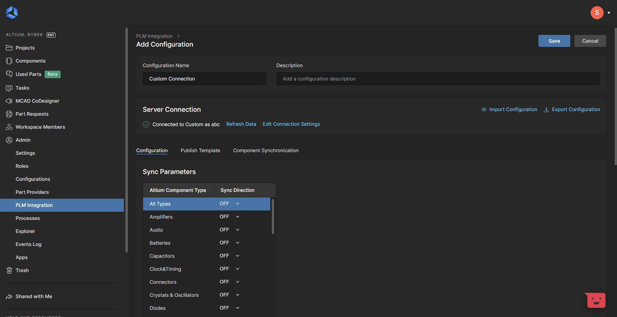Open Sync Direction dropdown for Amplifiers
The width and height of the screenshot is (617, 317).
tap(238, 217)
